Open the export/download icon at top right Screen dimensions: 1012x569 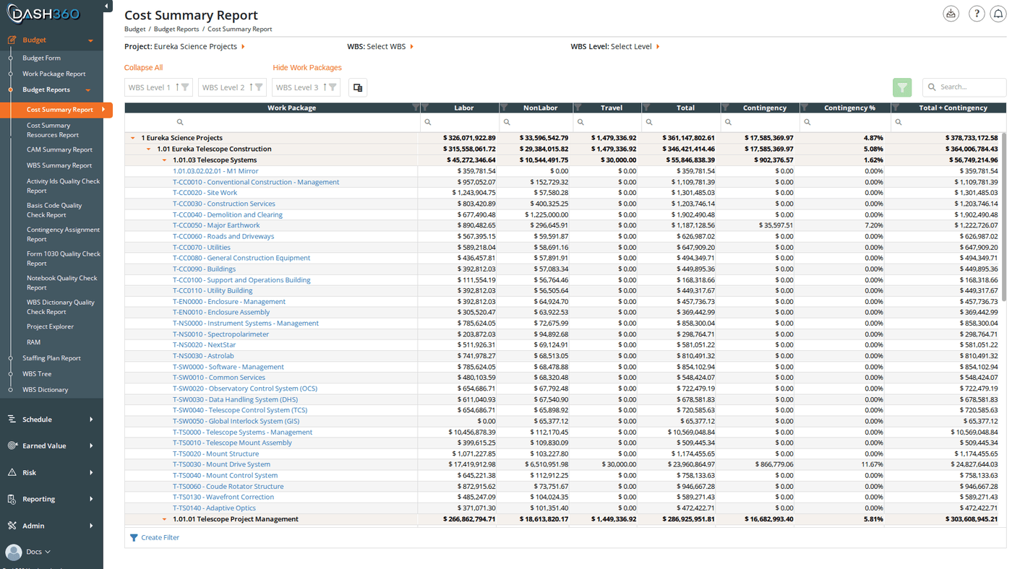click(951, 14)
